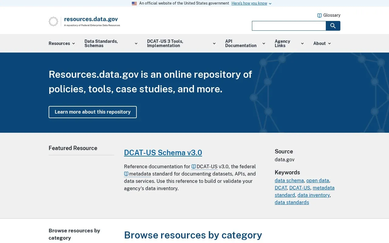The height and width of the screenshot is (243, 389).
Task: Click the Keywords label
Action: [x=287, y=172]
